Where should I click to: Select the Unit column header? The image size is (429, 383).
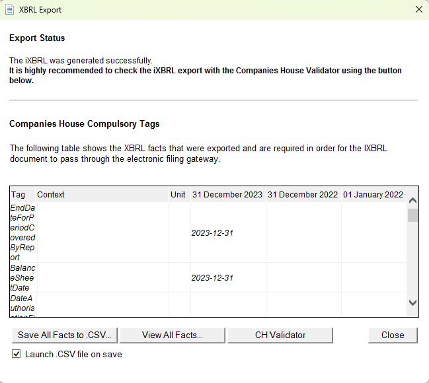[x=180, y=195]
